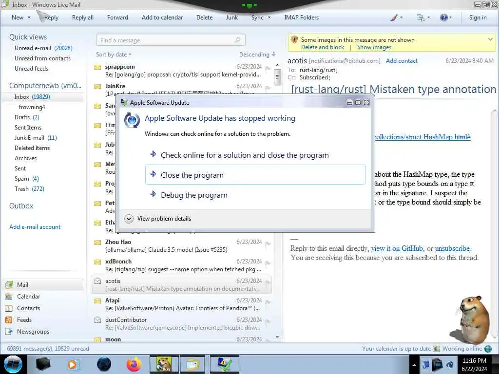Image resolution: width=499 pixels, height=374 pixels.
Task: Click Forward in the toolbar
Action: 117,18
